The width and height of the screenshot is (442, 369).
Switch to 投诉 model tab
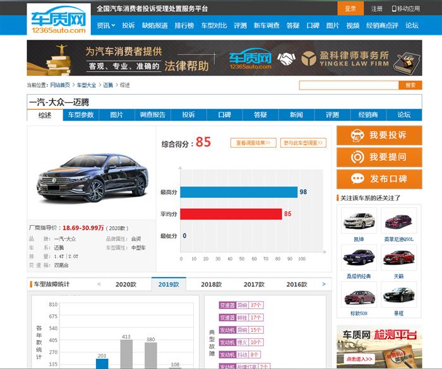click(189, 115)
